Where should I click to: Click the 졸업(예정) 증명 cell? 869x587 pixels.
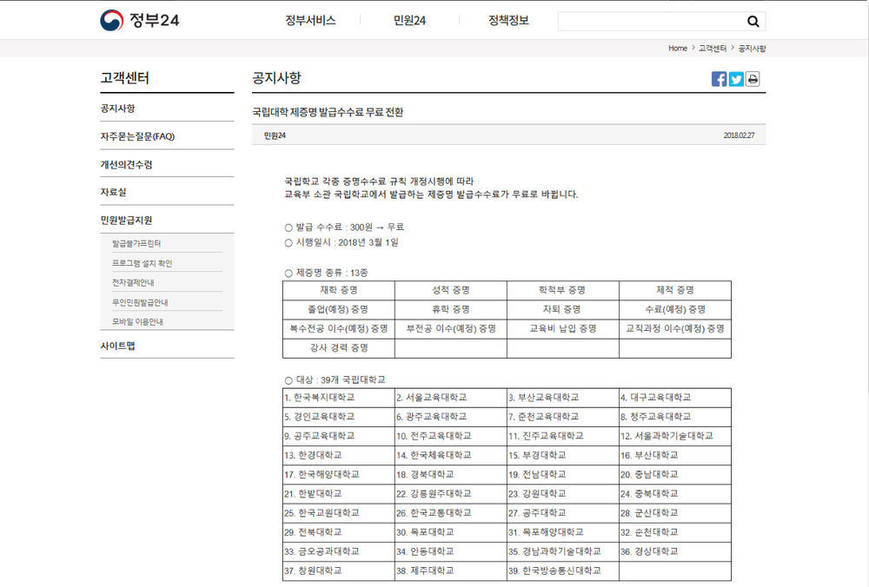tap(339, 309)
